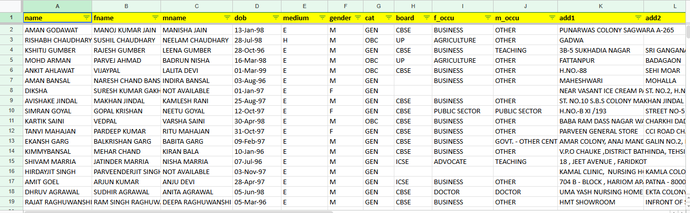Screen dimensions: 690x213
Task: Open filter for the mname column
Action: (x=227, y=18)
